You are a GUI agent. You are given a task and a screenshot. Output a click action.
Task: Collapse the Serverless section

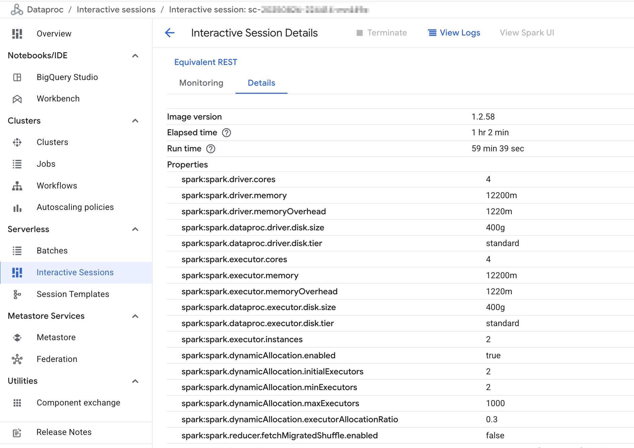(135, 229)
